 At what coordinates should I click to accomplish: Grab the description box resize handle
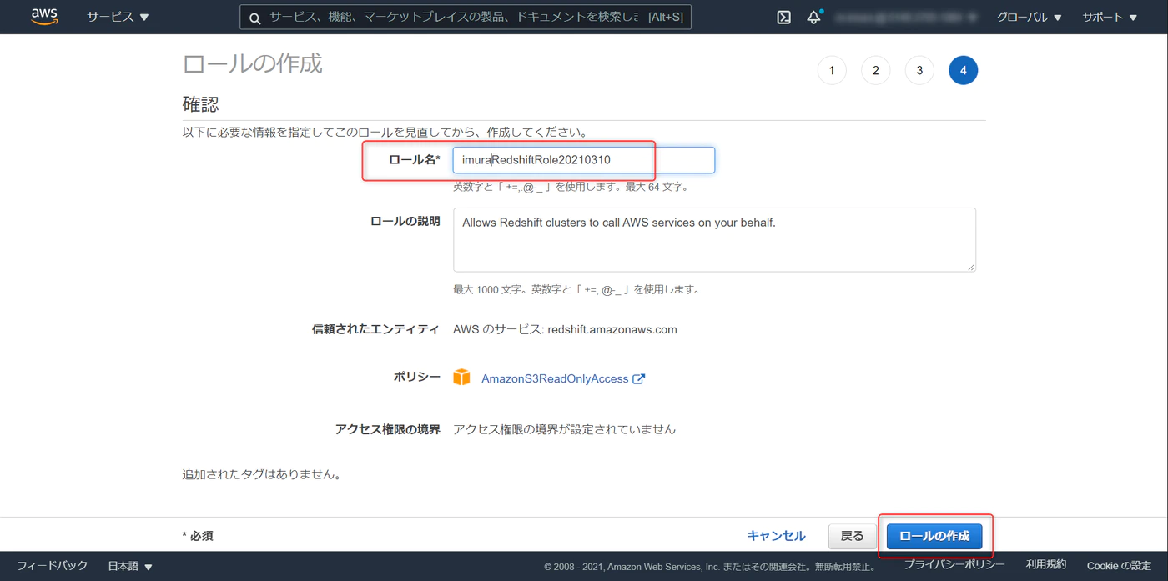(970, 266)
